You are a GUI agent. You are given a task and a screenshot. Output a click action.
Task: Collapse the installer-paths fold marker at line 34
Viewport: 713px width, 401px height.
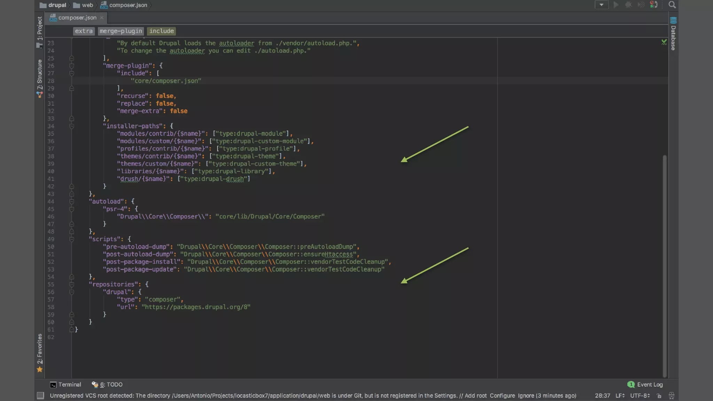pos(72,126)
